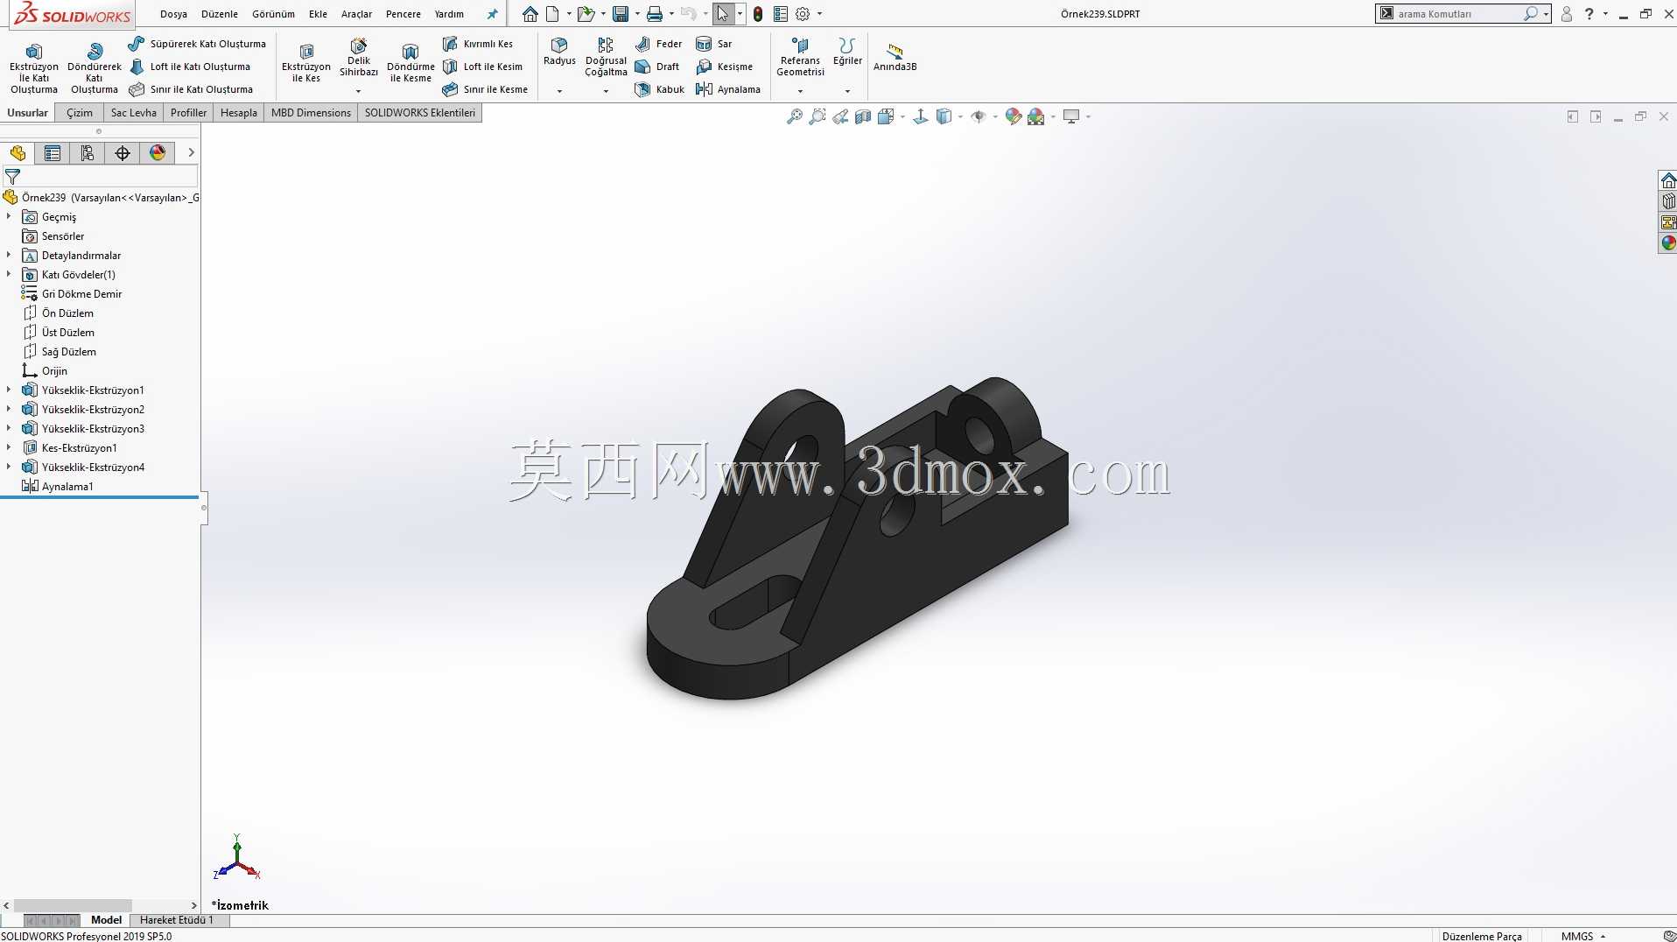Click Zoom to Fit view icon
The height and width of the screenshot is (942, 1677).
795,116
